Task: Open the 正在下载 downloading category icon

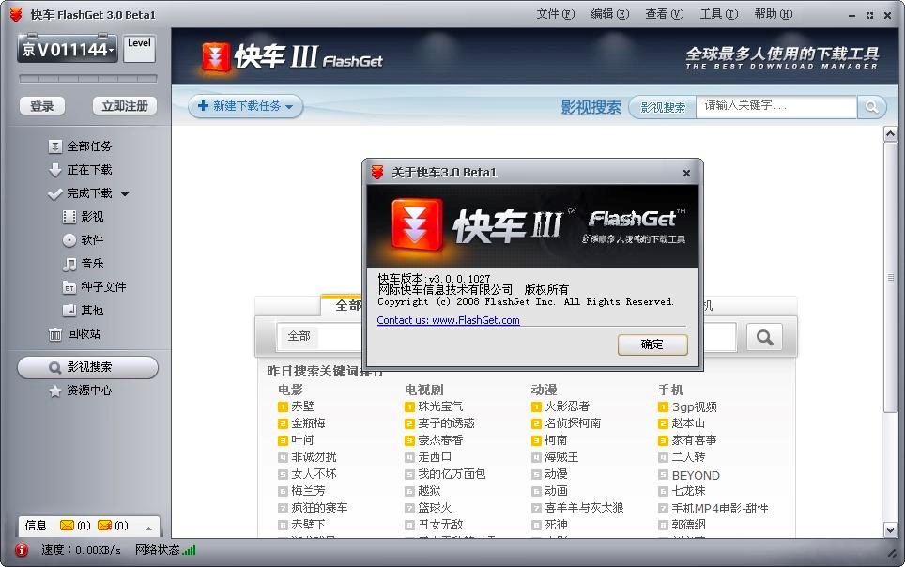Action: [x=56, y=170]
